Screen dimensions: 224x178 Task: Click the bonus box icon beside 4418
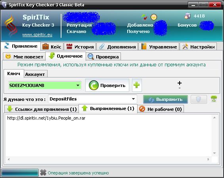[x=188, y=16]
